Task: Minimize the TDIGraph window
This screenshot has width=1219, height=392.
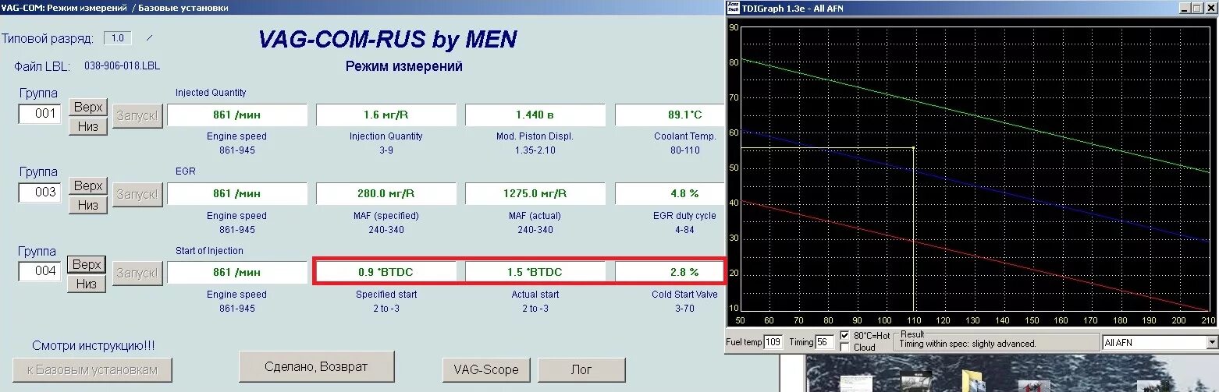Action: [x=1184, y=8]
